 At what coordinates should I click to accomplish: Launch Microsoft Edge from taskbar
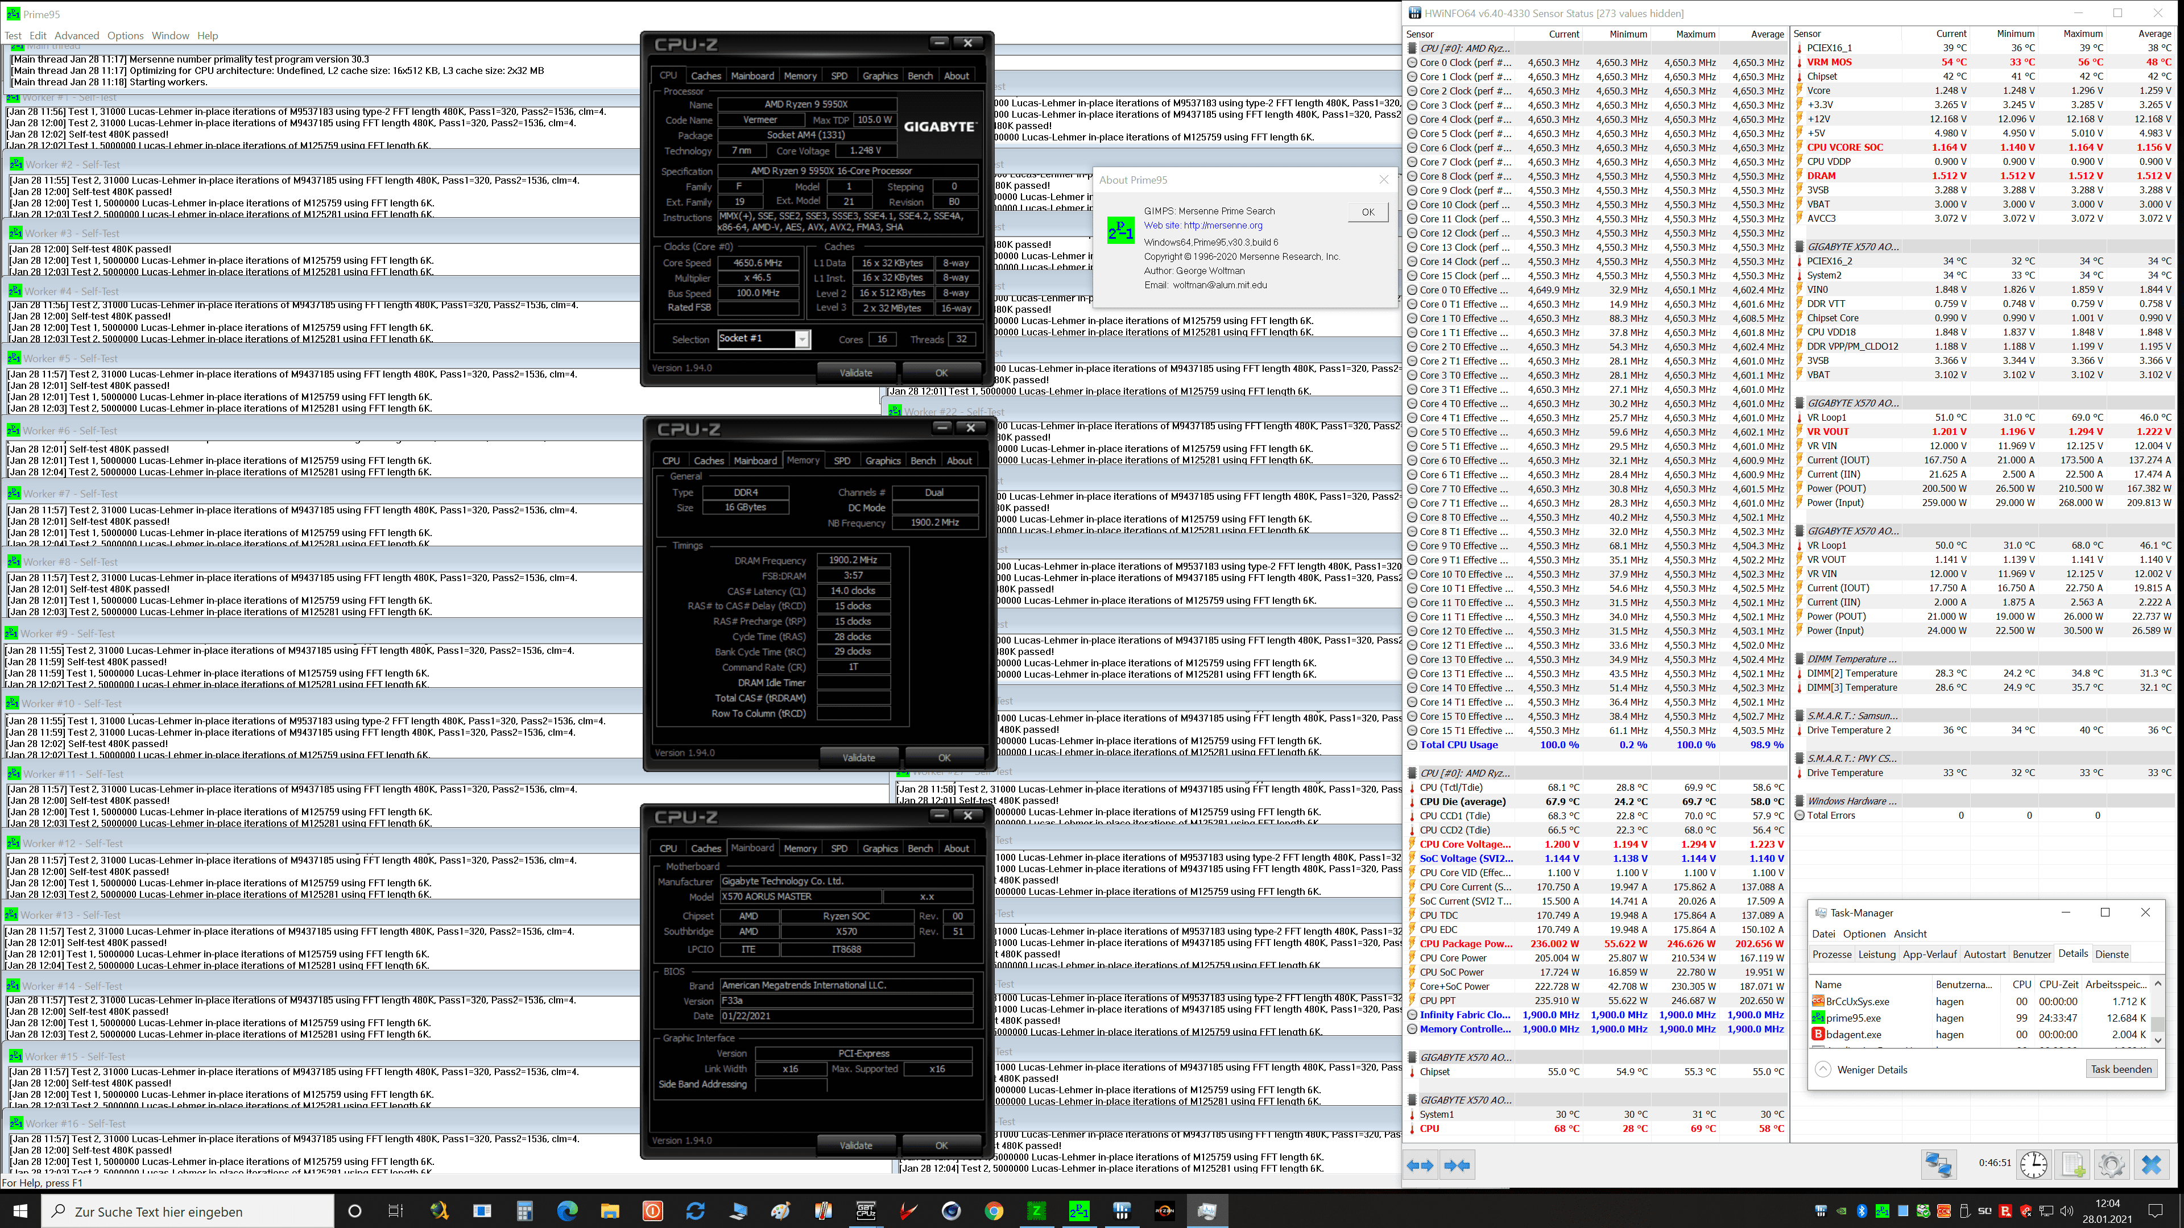(566, 1211)
